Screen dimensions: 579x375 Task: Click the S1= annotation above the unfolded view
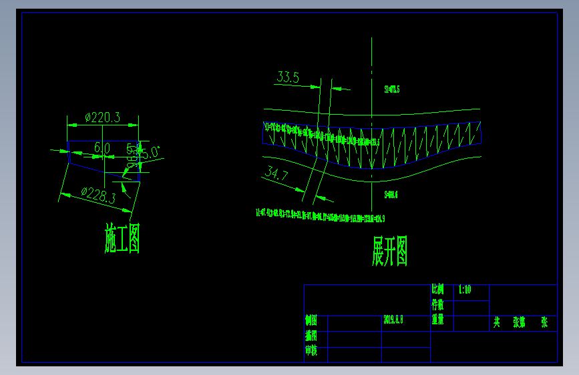pyautogui.click(x=392, y=89)
